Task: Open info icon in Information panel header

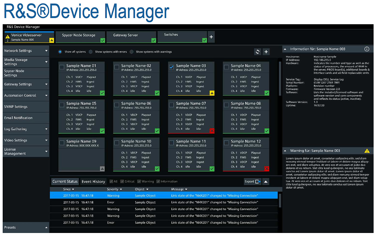Action: (367, 49)
